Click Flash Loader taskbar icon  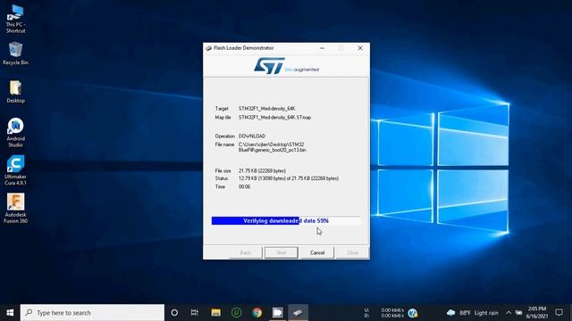point(298,313)
